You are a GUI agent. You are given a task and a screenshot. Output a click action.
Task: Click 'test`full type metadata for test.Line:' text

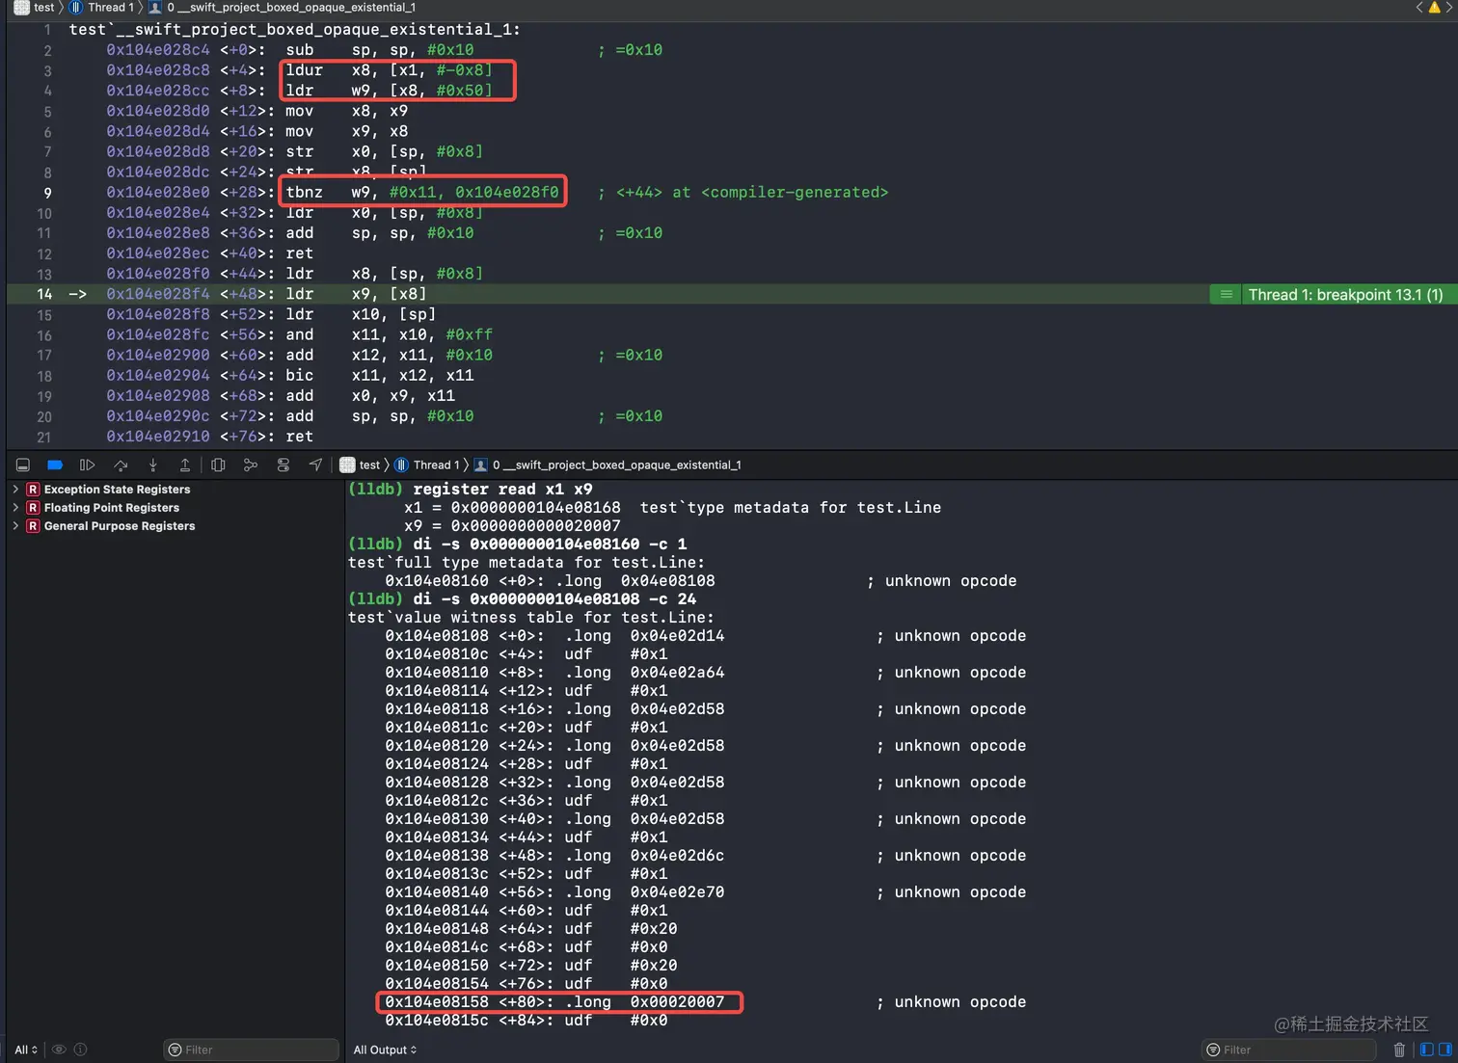pos(526,563)
